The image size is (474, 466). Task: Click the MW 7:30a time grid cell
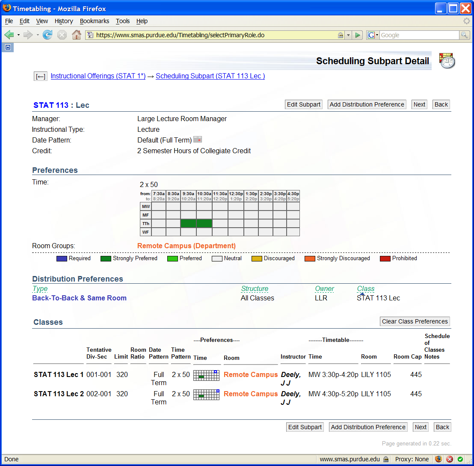(x=159, y=206)
